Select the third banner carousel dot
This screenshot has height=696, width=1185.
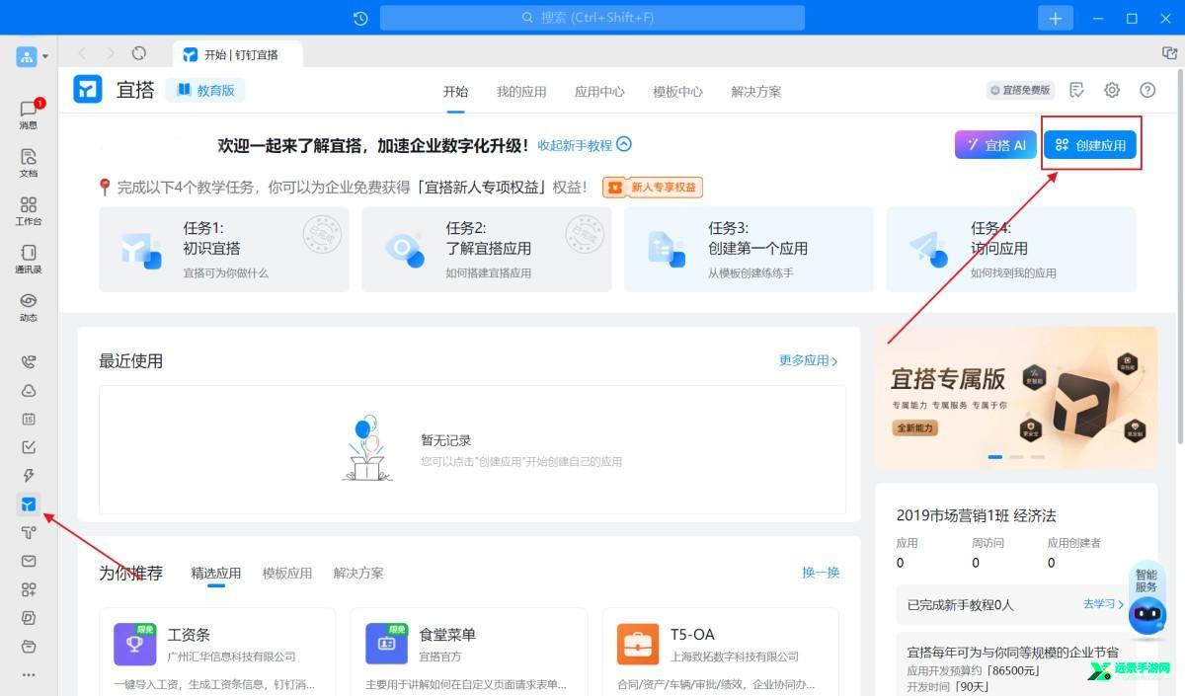click(x=1037, y=457)
